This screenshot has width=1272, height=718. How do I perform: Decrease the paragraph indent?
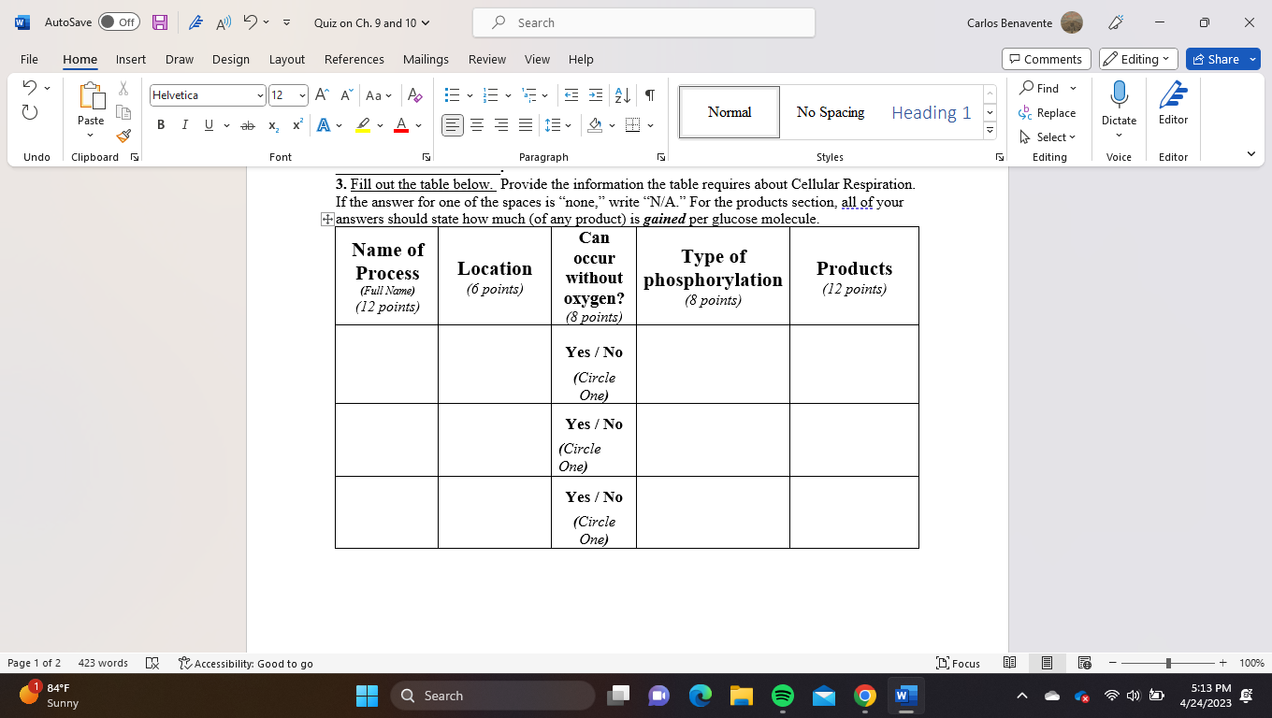point(571,95)
